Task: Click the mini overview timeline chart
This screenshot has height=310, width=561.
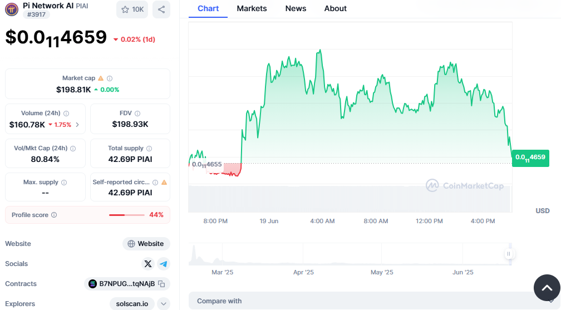Action: click(350, 254)
